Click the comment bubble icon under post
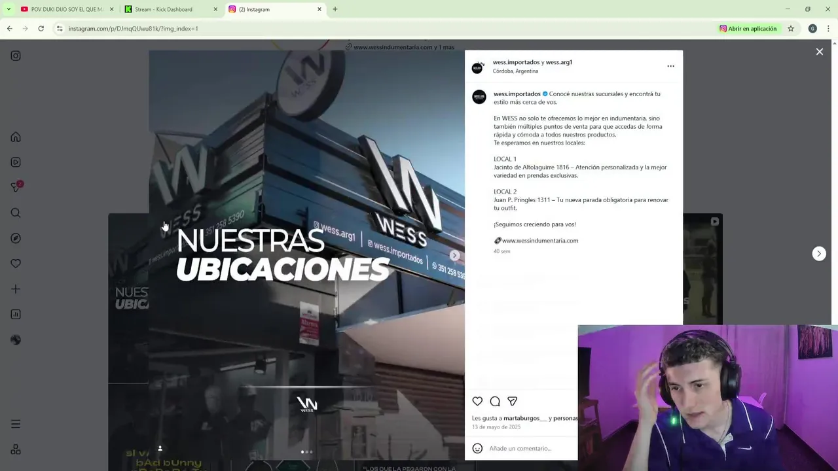The height and width of the screenshot is (471, 838). [495, 401]
